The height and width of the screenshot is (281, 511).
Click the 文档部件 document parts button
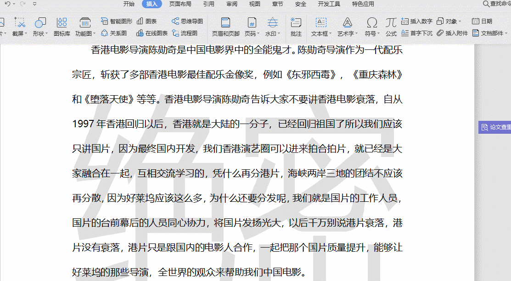pos(488,33)
